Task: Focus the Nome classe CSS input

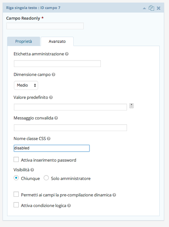Action: [52, 148]
